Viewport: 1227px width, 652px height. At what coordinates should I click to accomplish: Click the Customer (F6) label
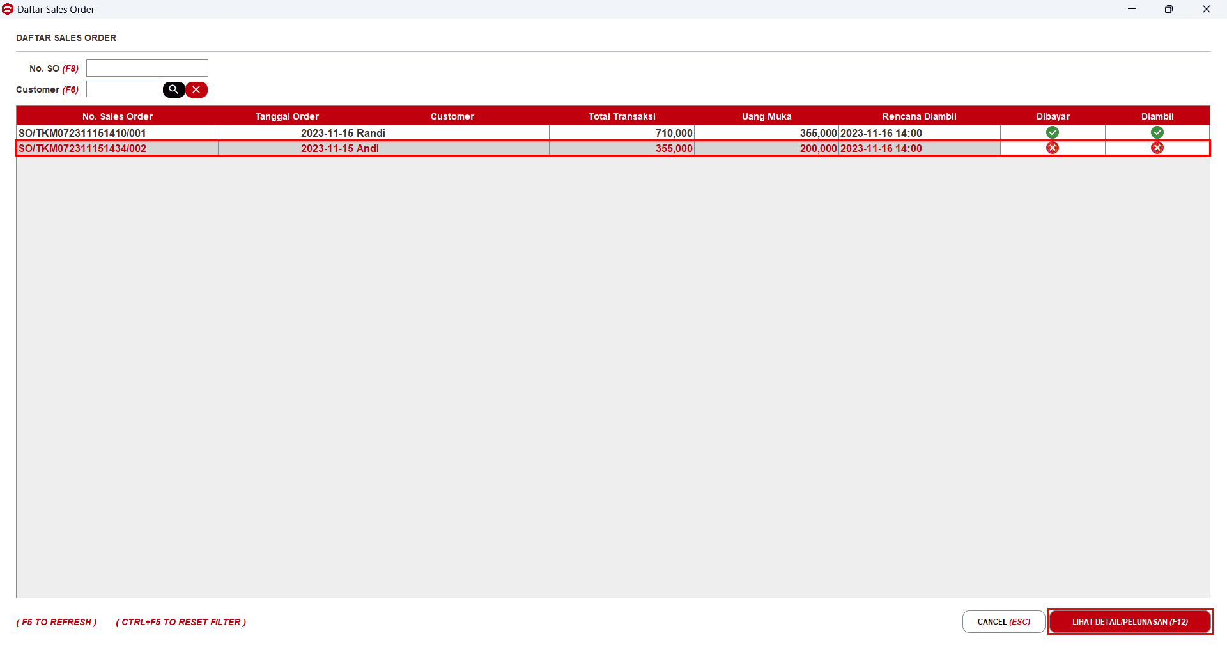click(47, 89)
